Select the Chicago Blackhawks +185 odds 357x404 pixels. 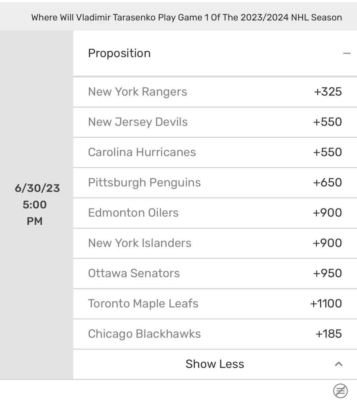click(329, 334)
